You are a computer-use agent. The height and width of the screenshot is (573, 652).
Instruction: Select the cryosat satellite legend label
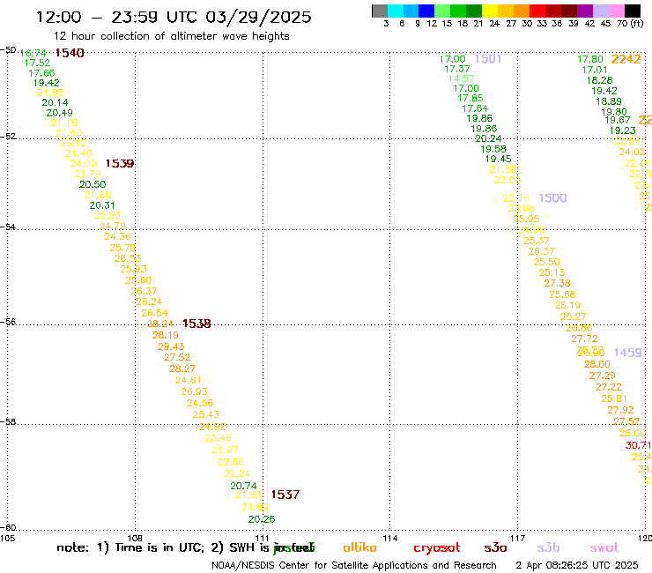click(x=437, y=548)
